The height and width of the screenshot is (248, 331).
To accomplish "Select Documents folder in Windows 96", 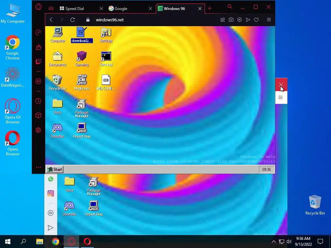I will [x=58, y=59].
